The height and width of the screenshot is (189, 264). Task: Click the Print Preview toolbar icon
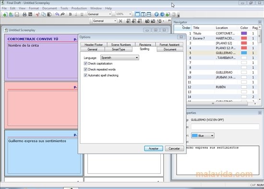coord(30,14)
